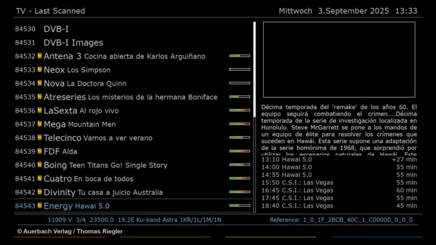The width and height of the screenshot is (436, 245).
Task: Click the picture-in-picture preview window
Action: click(340, 59)
